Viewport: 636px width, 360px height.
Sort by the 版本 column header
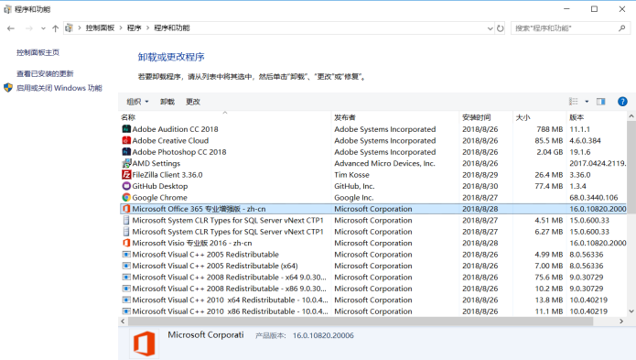coord(597,117)
